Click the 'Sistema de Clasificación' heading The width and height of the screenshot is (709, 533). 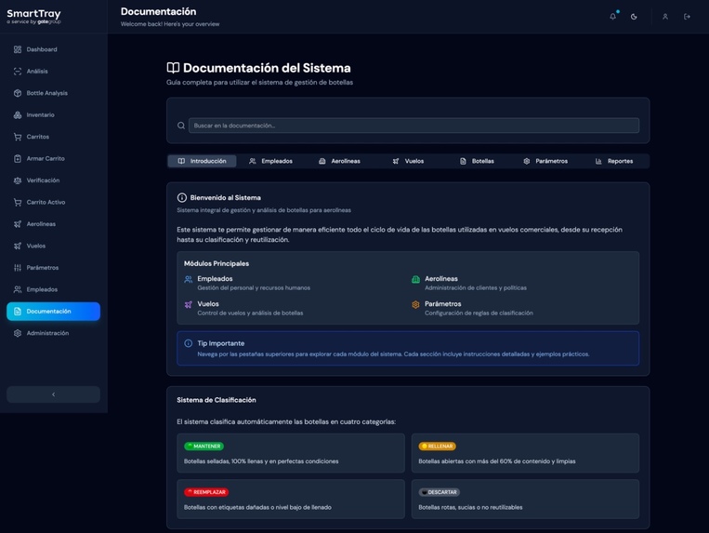point(217,400)
